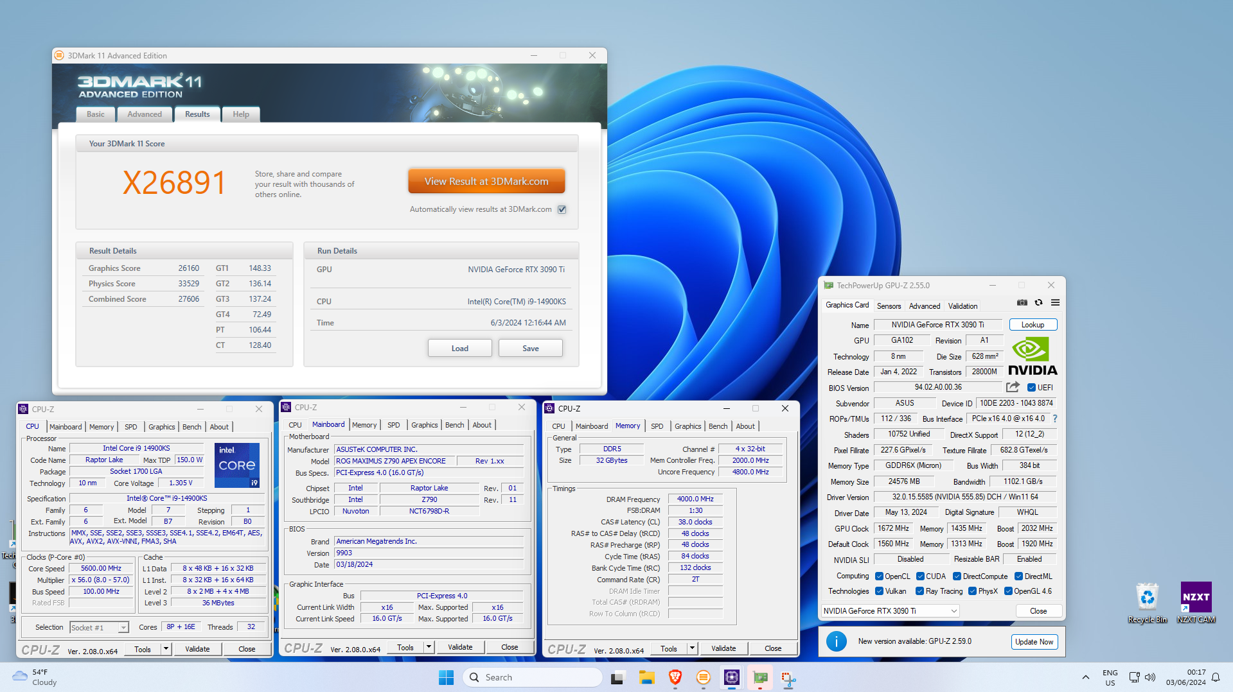This screenshot has width=1233, height=692.
Task: Open the GPU-Z hamburger menu
Action: [1055, 303]
